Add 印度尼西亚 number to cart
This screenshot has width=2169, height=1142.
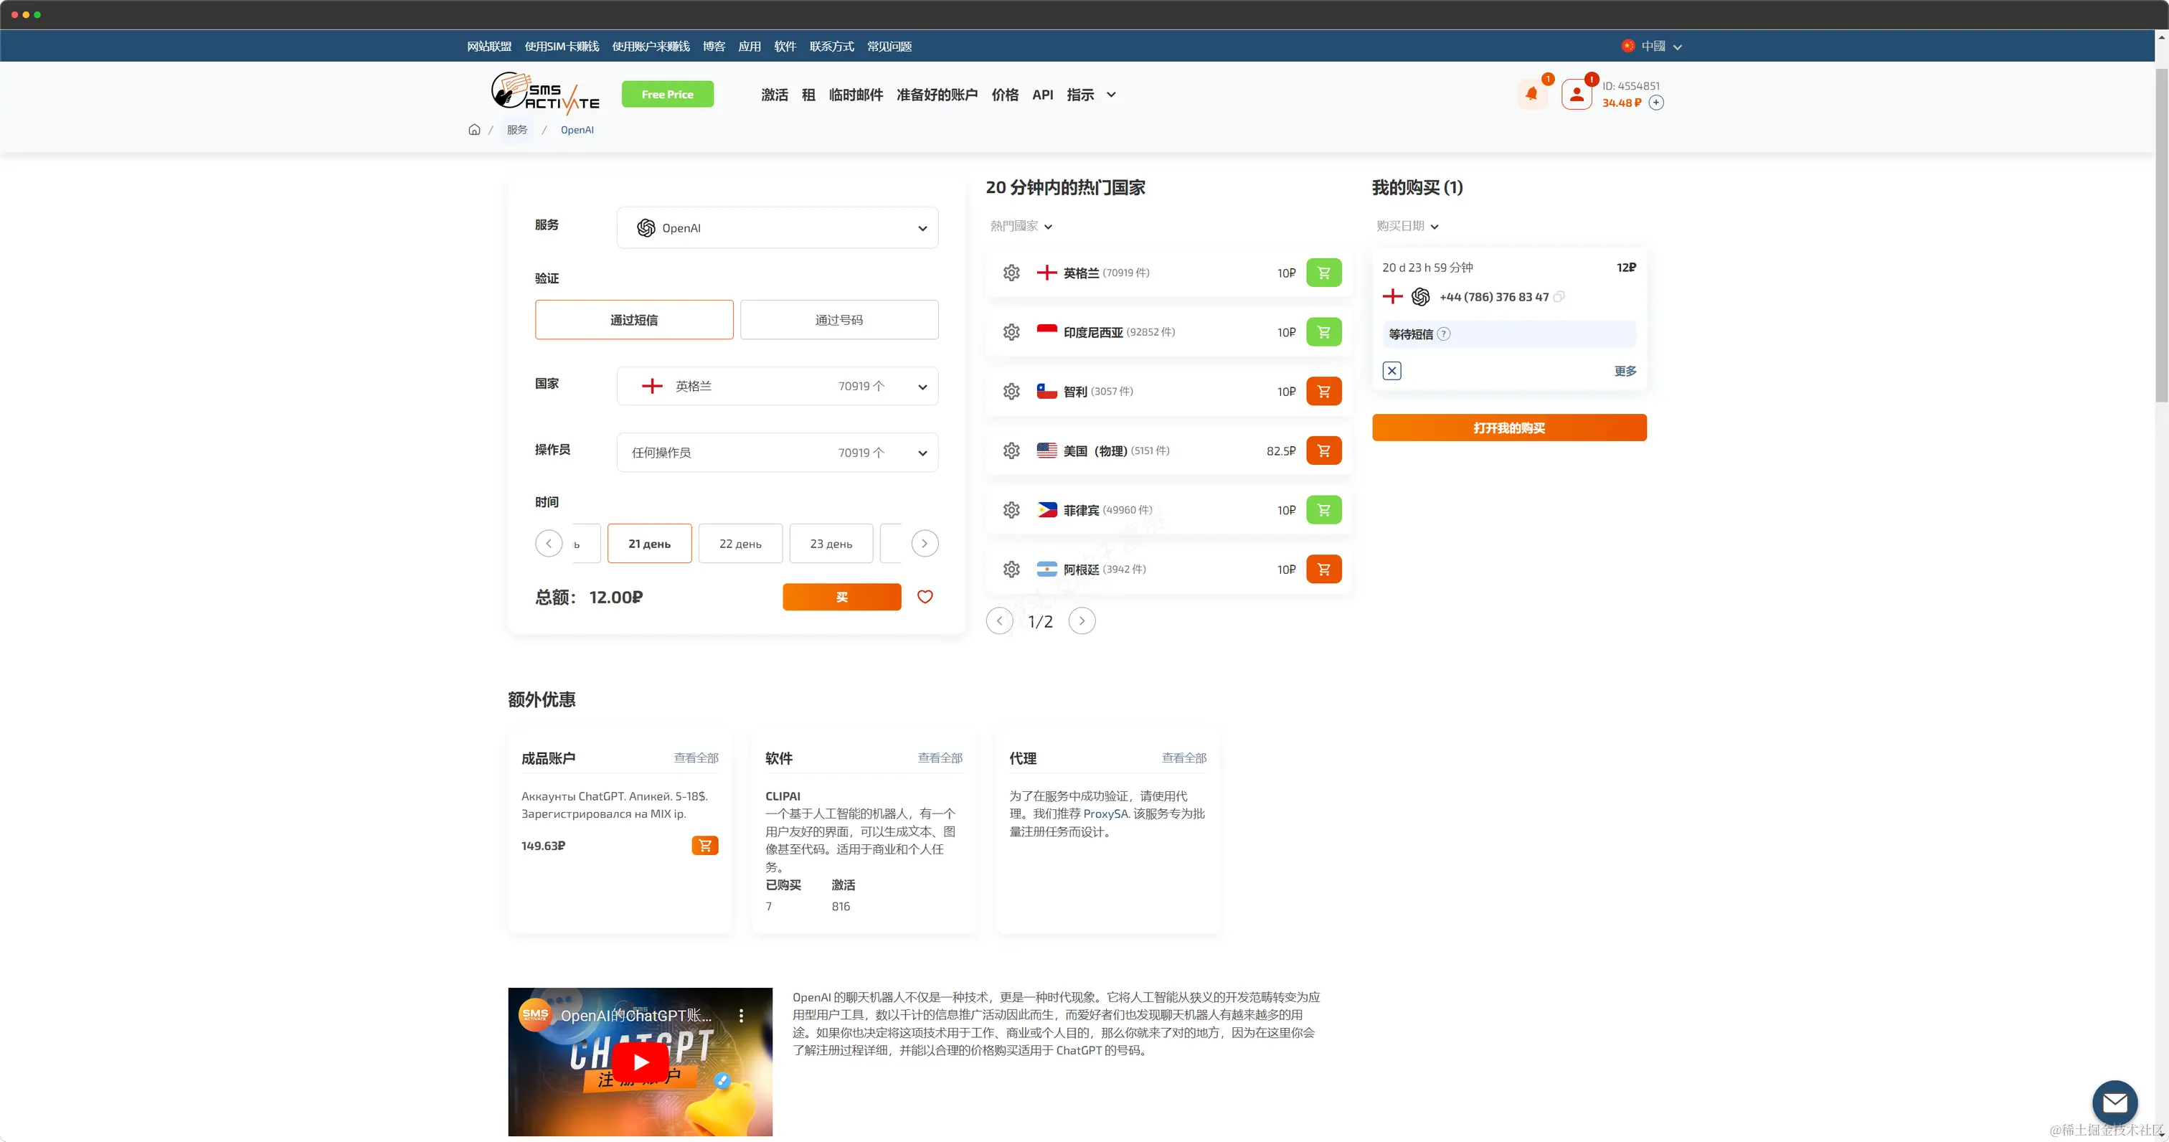(x=1323, y=332)
